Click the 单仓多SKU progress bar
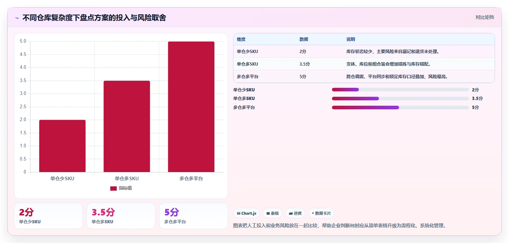Viewport: 509px width, 243px height. 401,98
